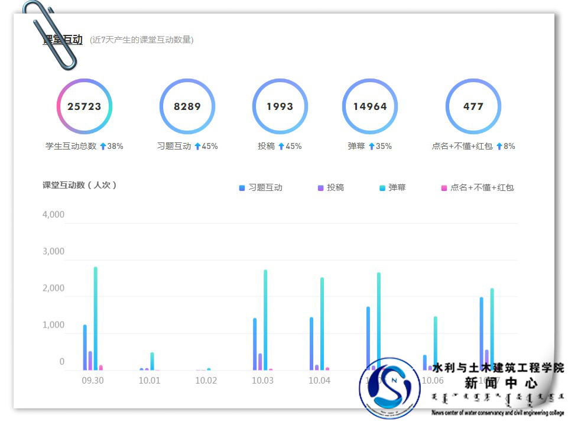568x422 pixels.
Task: Click the up arrow next to 习题互动 45%
Action: pyautogui.click(x=197, y=146)
